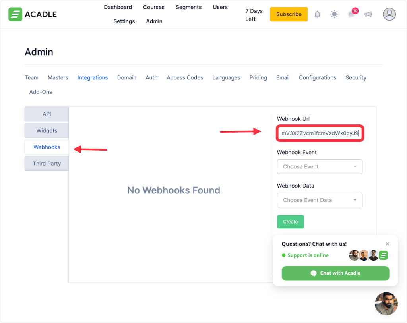Click the Chat with Acadle button
Viewport: 407px width, 323px height.
[x=335, y=273]
